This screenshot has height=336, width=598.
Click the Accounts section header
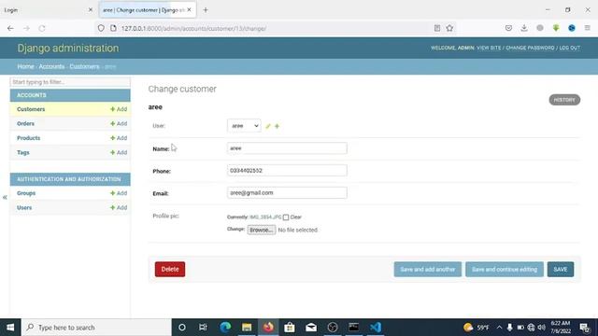(32, 95)
